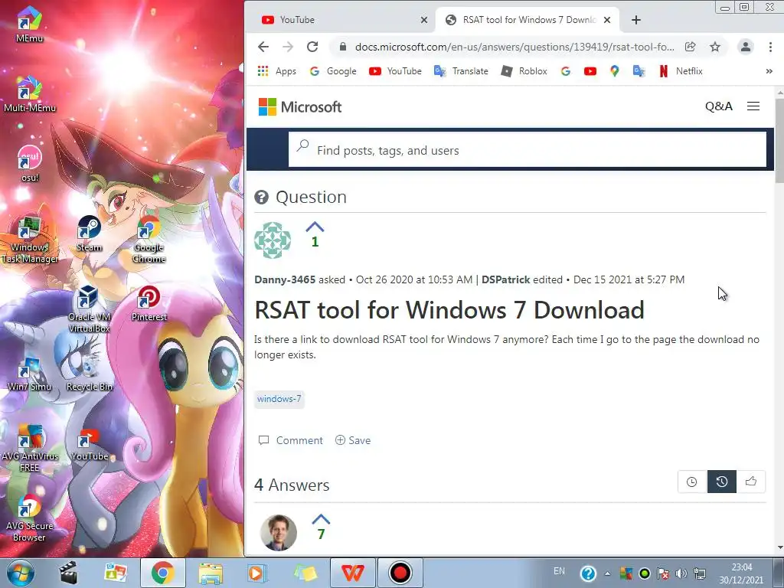Click the Microsoft logo
The height and width of the screenshot is (588, 784).
(x=300, y=106)
